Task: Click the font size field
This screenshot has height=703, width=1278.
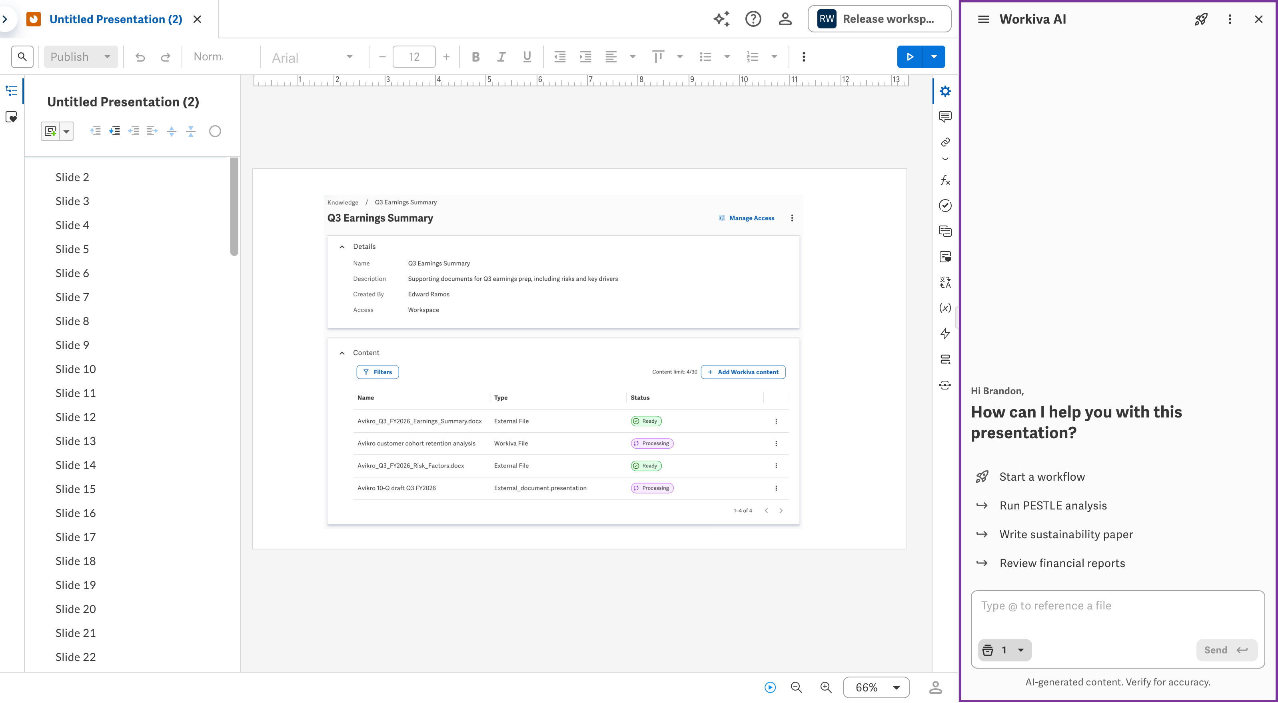Action: point(414,56)
